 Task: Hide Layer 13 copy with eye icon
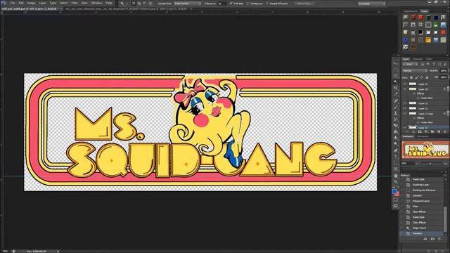coord(404,114)
